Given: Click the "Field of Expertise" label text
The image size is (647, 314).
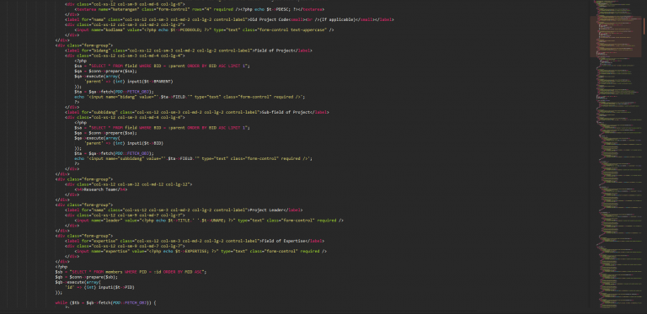Looking at the screenshot, I should 283,241.
